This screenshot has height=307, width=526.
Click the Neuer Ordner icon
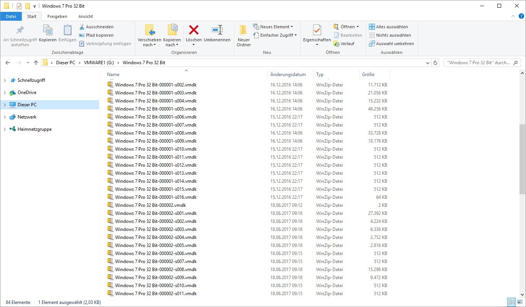coord(244,30)
